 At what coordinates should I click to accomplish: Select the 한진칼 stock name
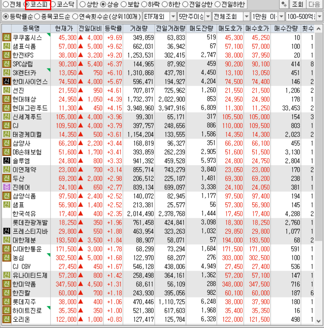tap(21, 293)
